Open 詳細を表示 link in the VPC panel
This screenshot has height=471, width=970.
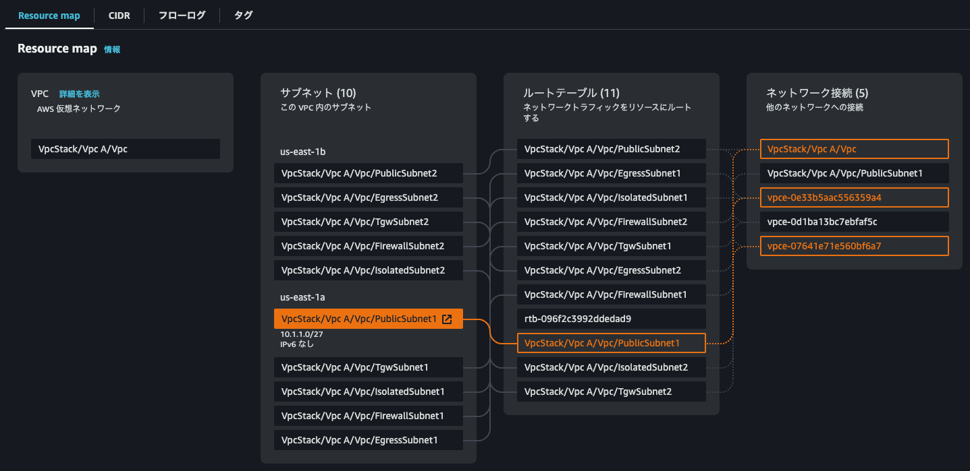coord(80,94)
